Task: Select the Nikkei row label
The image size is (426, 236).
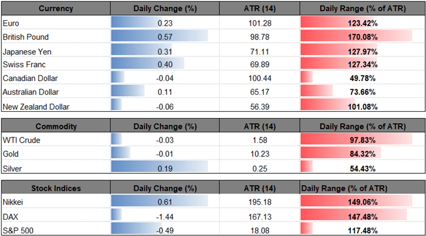Action: pos(12,203)
